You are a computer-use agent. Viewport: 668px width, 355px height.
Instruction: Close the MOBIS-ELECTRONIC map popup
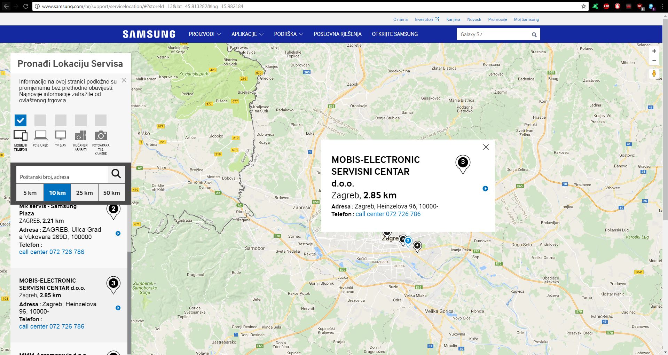(x=486, y=147)
